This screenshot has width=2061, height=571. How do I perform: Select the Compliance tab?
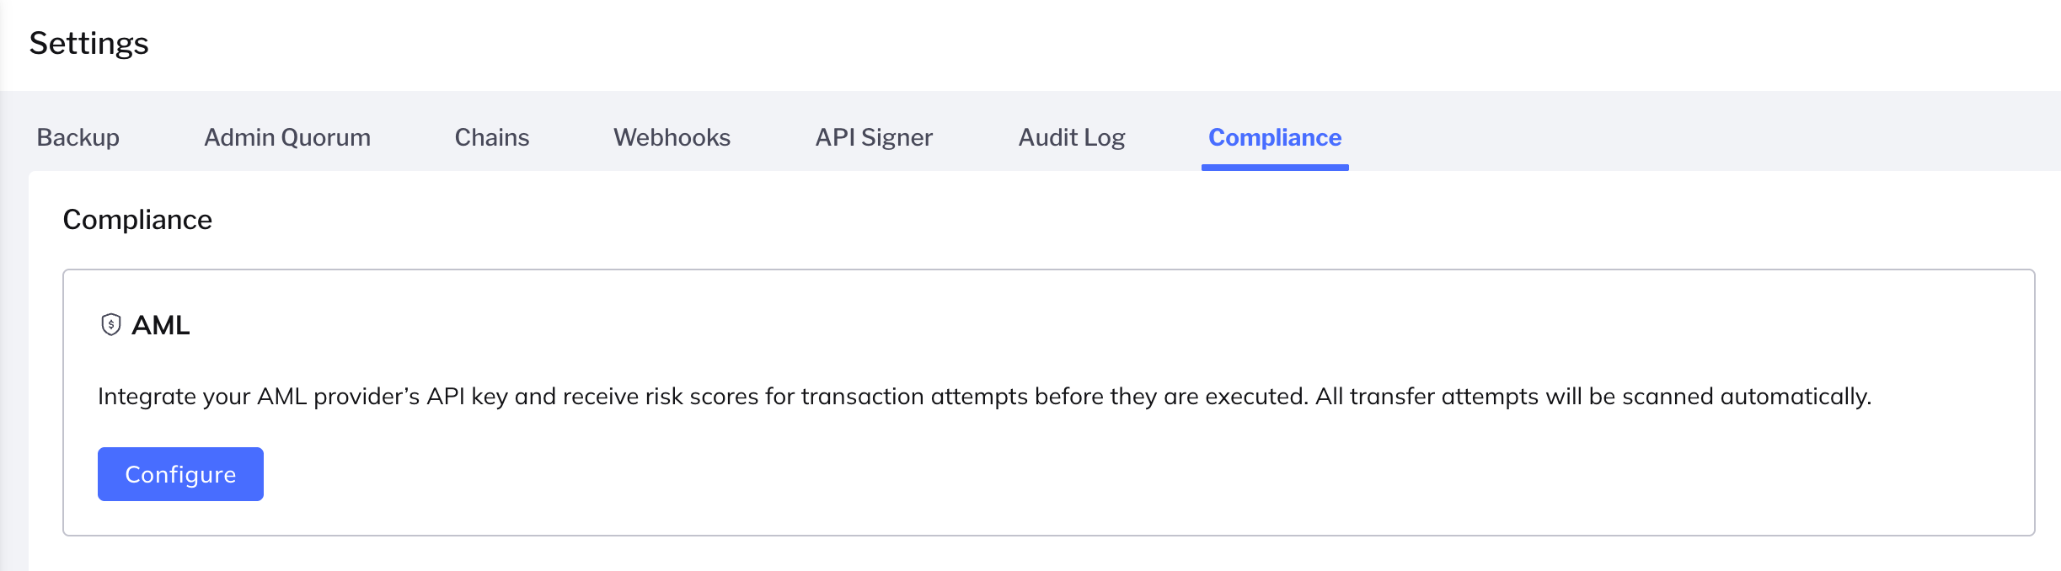coord(1275,137)
